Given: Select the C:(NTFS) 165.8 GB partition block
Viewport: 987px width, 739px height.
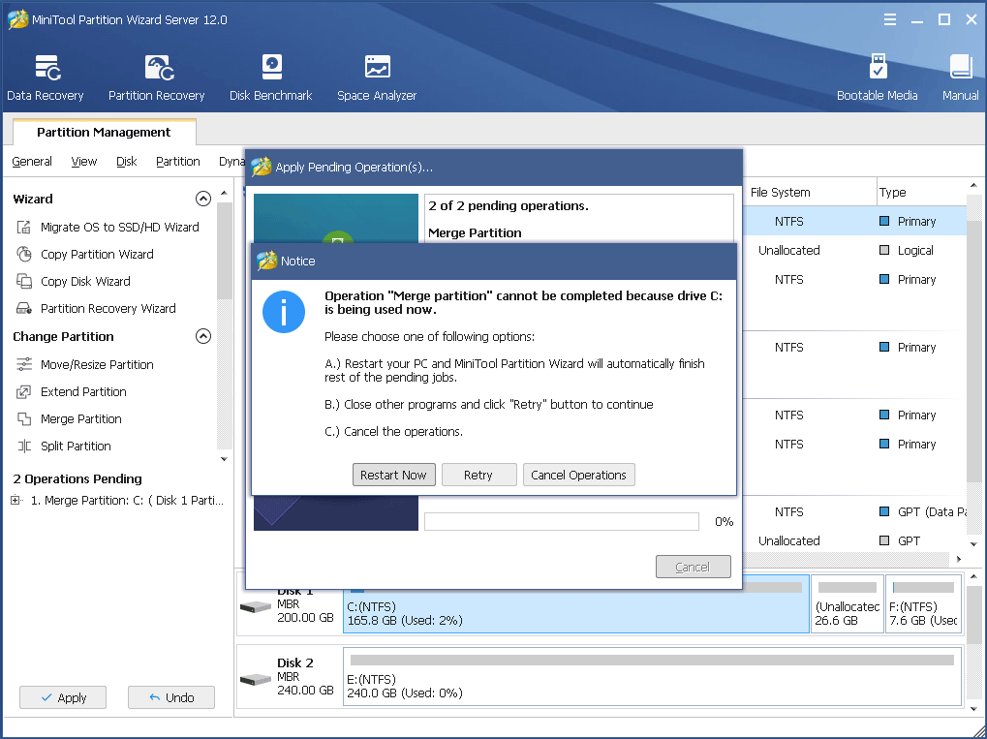Looking at the screenshot, I should point(576,603).
